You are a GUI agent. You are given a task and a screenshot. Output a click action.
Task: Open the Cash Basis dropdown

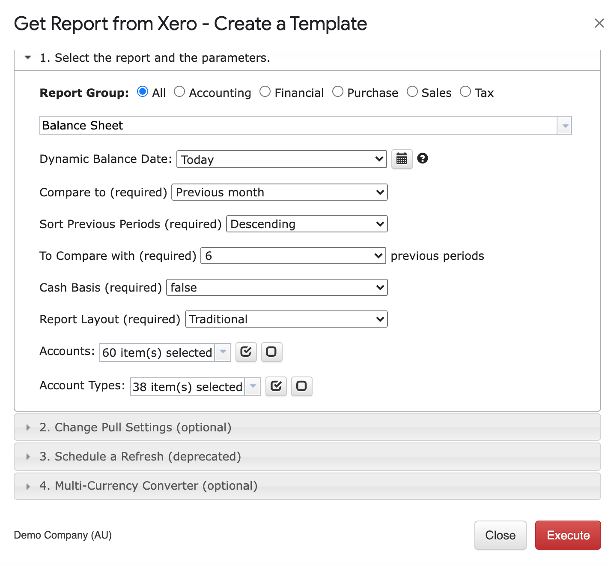(x=277, y=287)
